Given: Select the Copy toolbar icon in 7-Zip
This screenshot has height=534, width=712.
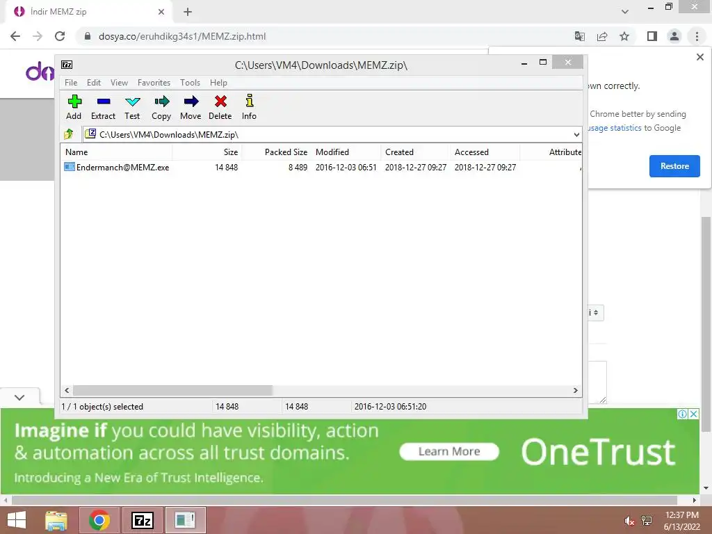Looking at the screenshot, I should (161, 108).
